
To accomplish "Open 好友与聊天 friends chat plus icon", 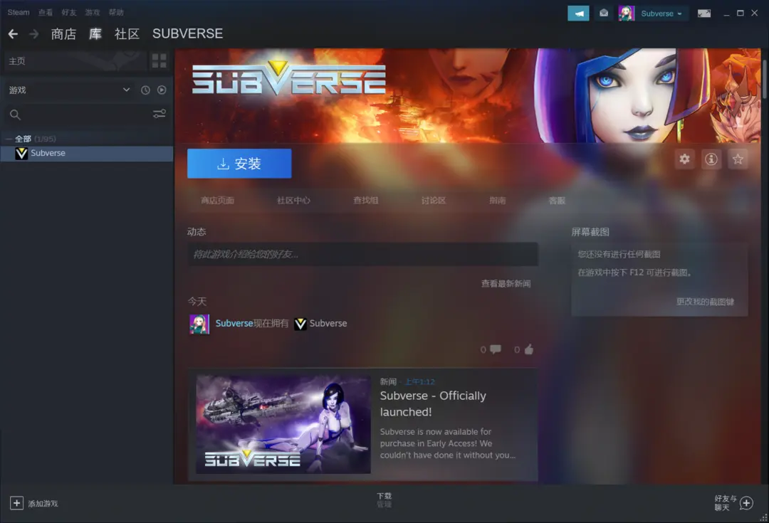I will 746,503.
